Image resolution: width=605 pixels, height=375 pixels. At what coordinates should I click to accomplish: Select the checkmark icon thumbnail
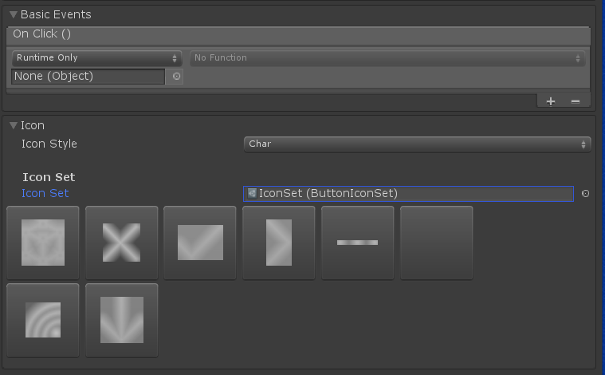click(x=200, y=243)
